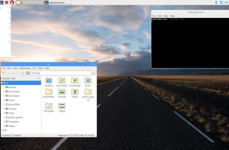Screen dimensions: 229x150
Task: Click the network arrows icon in system tray
Action: pos(221,2)
